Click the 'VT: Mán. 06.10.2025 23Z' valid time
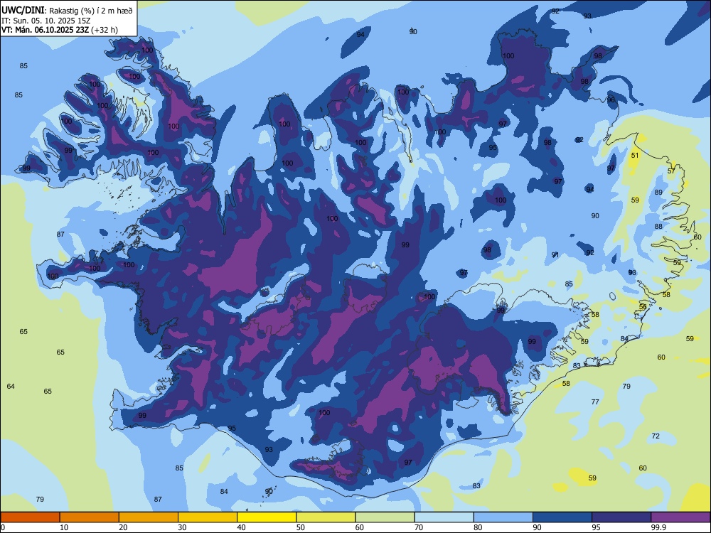 click(x=45, y=30)
